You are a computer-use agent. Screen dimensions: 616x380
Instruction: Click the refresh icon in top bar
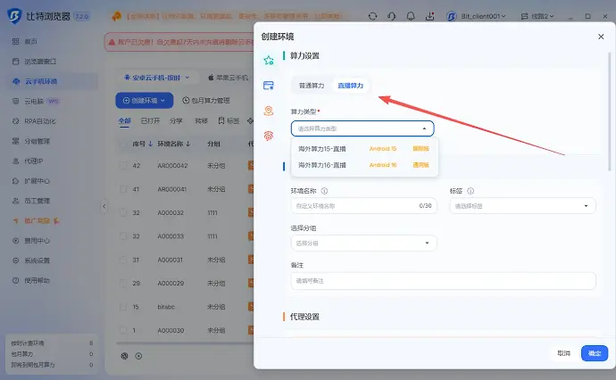(x=373, y=16)
